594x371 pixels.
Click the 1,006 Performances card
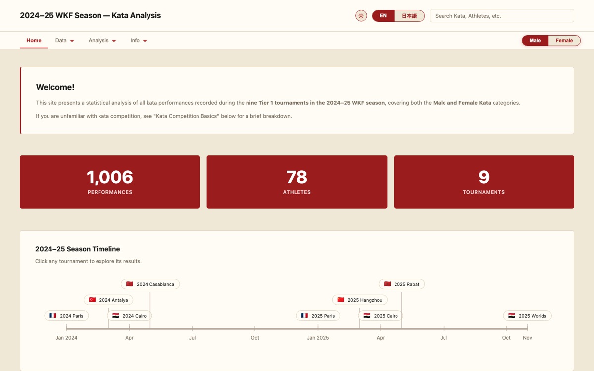[110, 182]
